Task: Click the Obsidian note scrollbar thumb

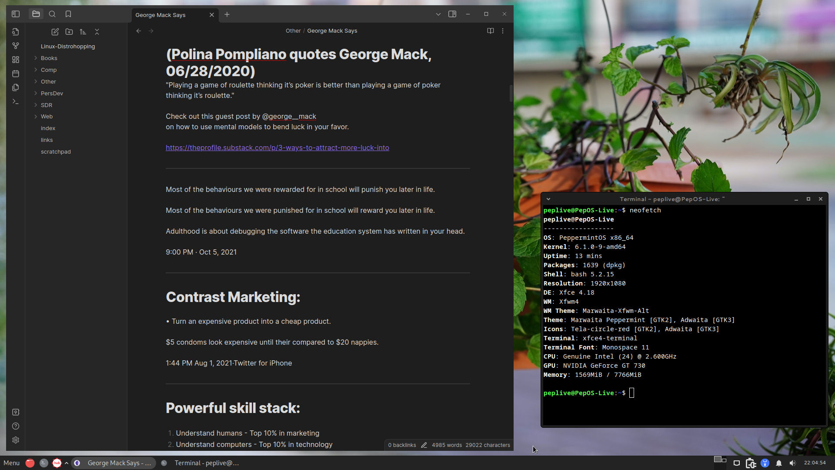Action: 511,93
